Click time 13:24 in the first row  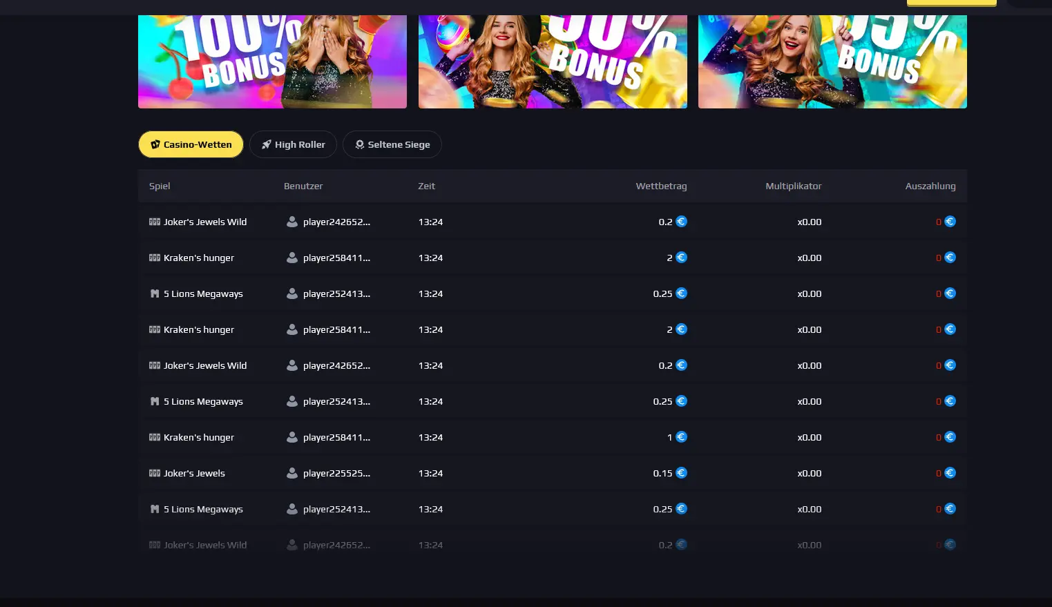(x=430, y=222)
